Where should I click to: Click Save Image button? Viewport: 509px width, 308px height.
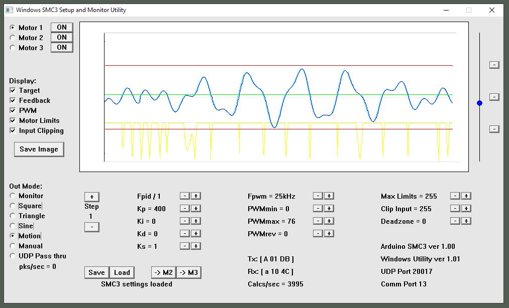pos(39,149)
